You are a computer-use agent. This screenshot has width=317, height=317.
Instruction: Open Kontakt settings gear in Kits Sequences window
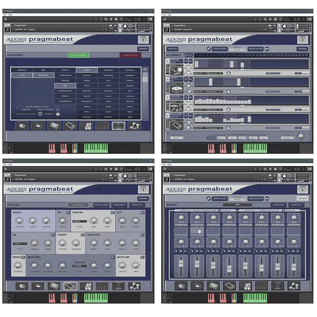[270, 19]
